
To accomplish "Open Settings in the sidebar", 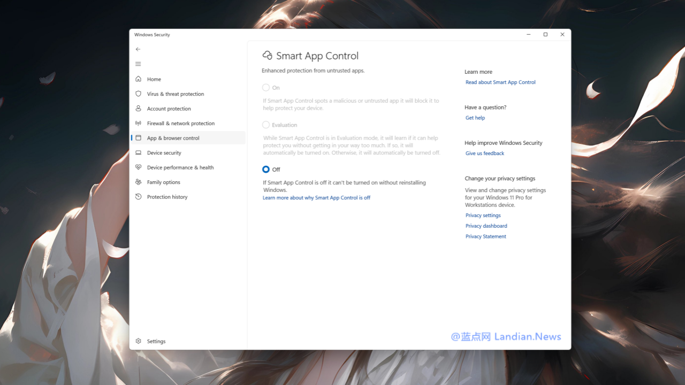I will [x=188, y=341].
